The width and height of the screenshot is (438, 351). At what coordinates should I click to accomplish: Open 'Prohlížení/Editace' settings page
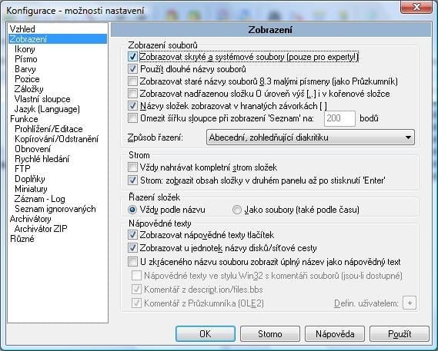[x=48, y=129]
